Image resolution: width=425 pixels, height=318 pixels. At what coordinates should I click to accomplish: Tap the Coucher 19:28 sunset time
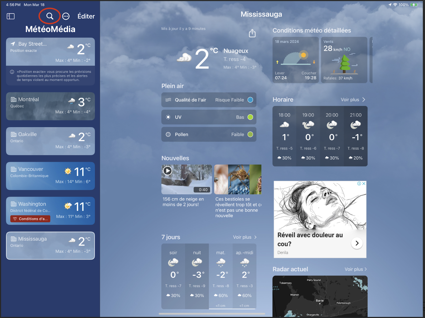tap(309, 76)
